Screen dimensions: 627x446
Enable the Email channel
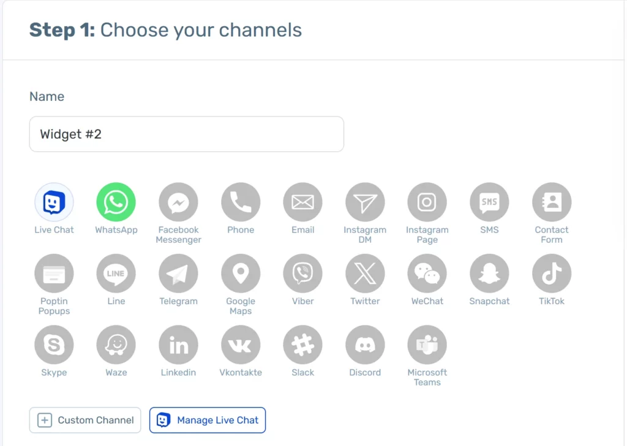tap(302, 202)
